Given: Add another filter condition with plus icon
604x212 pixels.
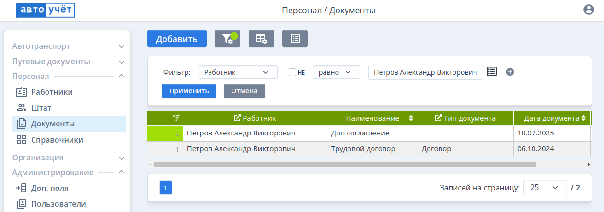Looking at the screenshot, I should click(510, 72).
